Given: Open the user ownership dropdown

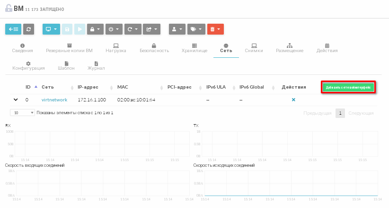Looking at the screenshot, I should point(177,29).
